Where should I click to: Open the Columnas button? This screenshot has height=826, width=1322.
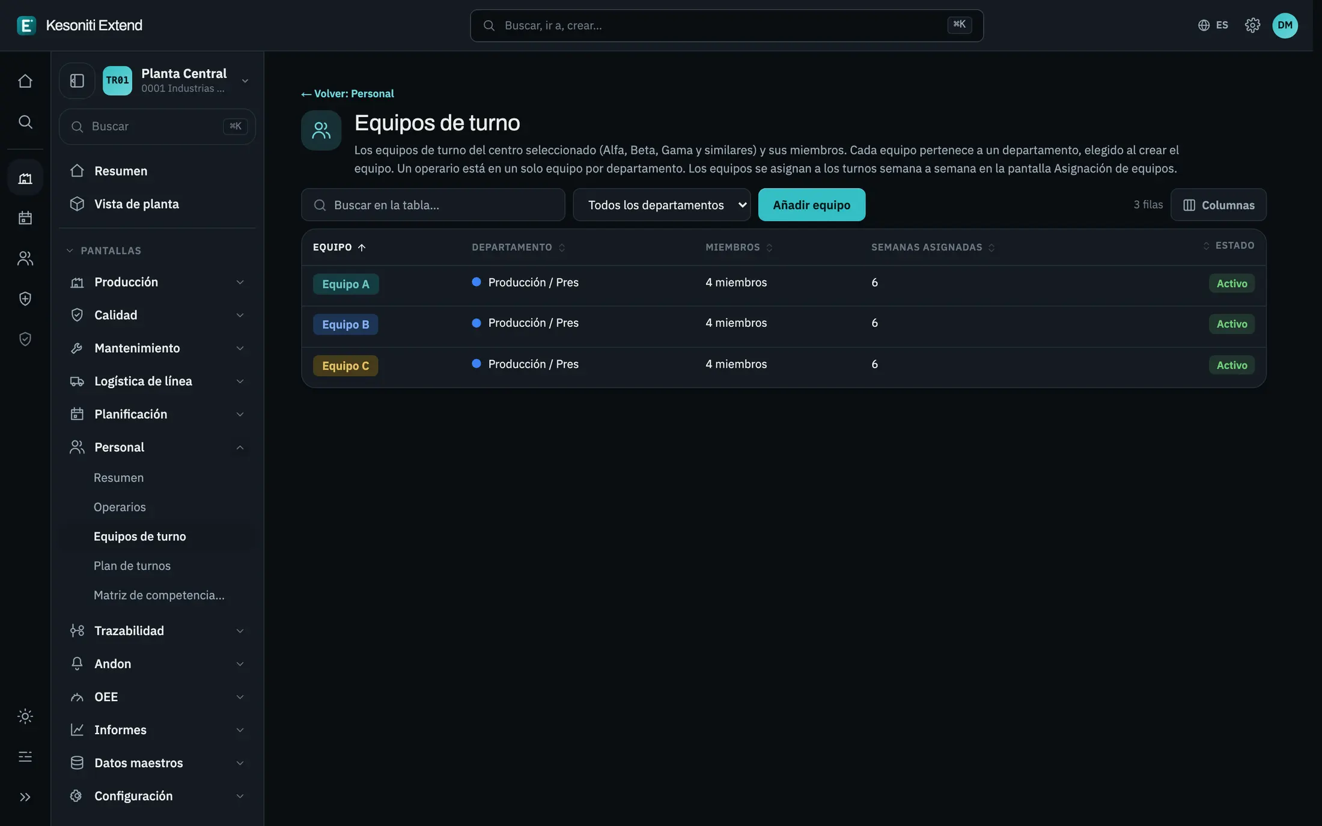coord(1218,205)
